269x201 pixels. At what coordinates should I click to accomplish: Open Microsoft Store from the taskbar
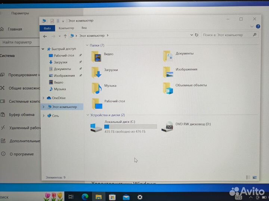pos(112,197)
